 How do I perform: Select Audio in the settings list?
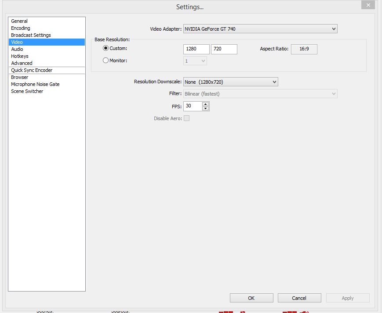[x=17, y=49]
